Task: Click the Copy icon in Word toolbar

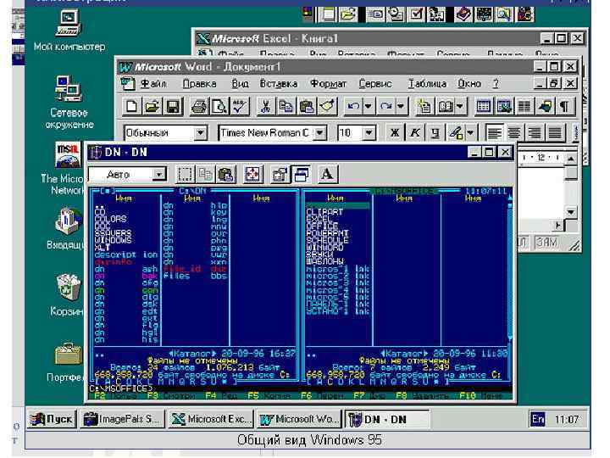Action: coord(286,106)
